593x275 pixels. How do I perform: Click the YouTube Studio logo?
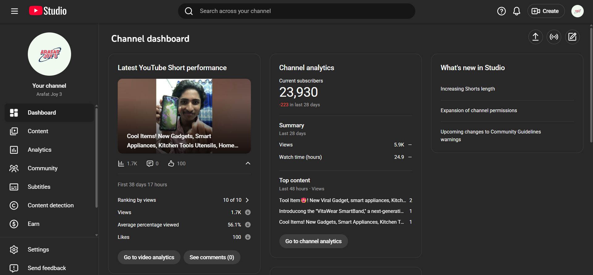(x=48, y=11)
